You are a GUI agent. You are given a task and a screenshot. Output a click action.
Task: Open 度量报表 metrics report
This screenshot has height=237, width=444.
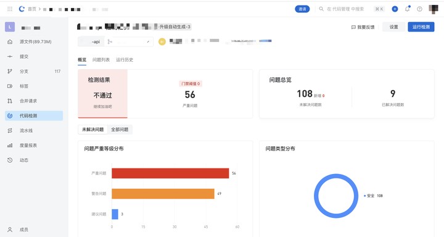point(34,145)
